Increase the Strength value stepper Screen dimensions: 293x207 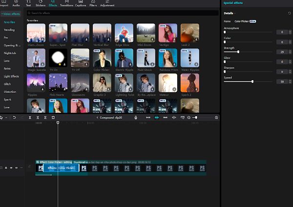[290, 51]
